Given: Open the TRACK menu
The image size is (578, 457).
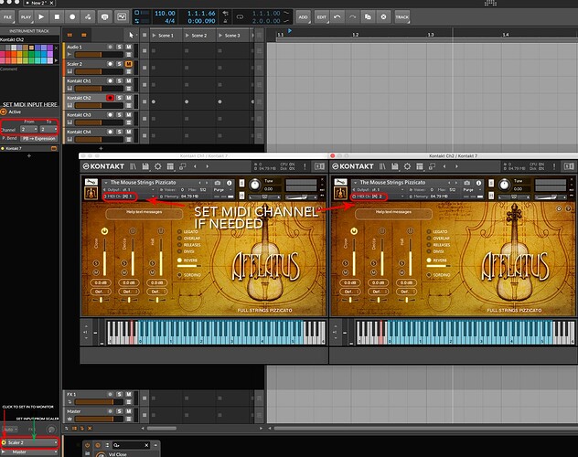Looking at the screenshot, I should 402,17.
